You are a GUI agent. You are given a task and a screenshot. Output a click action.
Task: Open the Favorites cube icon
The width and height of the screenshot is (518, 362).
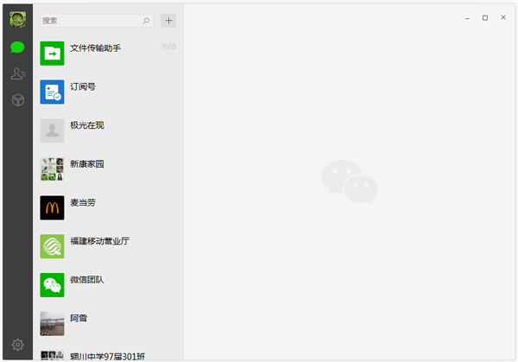coord(18,100)
